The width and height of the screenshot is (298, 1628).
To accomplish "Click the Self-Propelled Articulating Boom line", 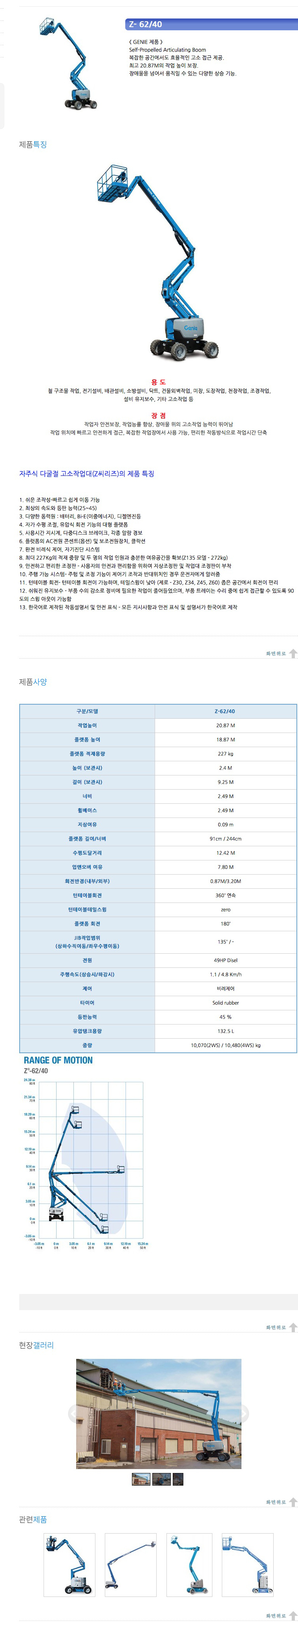I will coord(167,49).
